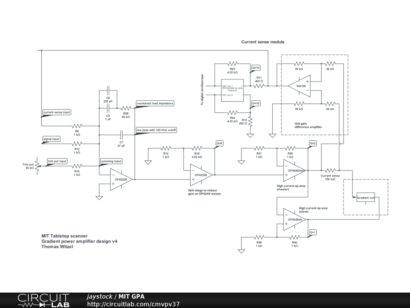Viewport: 410px width, 308px height.
Task: Select the 'low pass with 100 KHz cutoff' label
Action: [x=156, y=130]
